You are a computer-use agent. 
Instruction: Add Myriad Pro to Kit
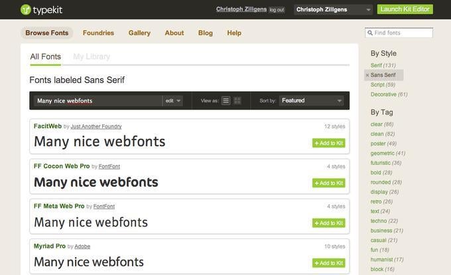[x=329, y=263]
